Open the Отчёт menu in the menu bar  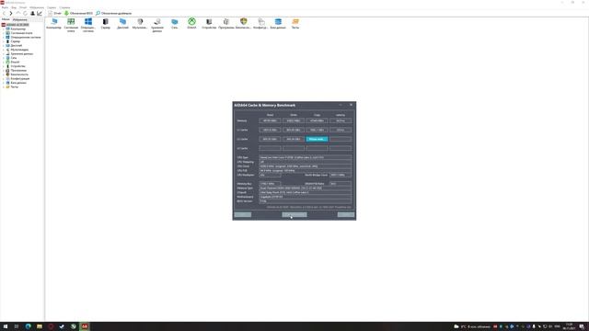tap(23, 7)
